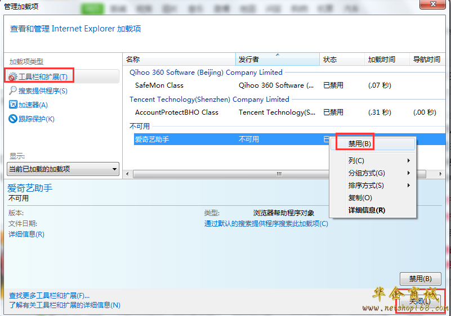Open 跟踪保护(K) add-on type
Viewport: 451px width, 316px height.
coord(36,119)
